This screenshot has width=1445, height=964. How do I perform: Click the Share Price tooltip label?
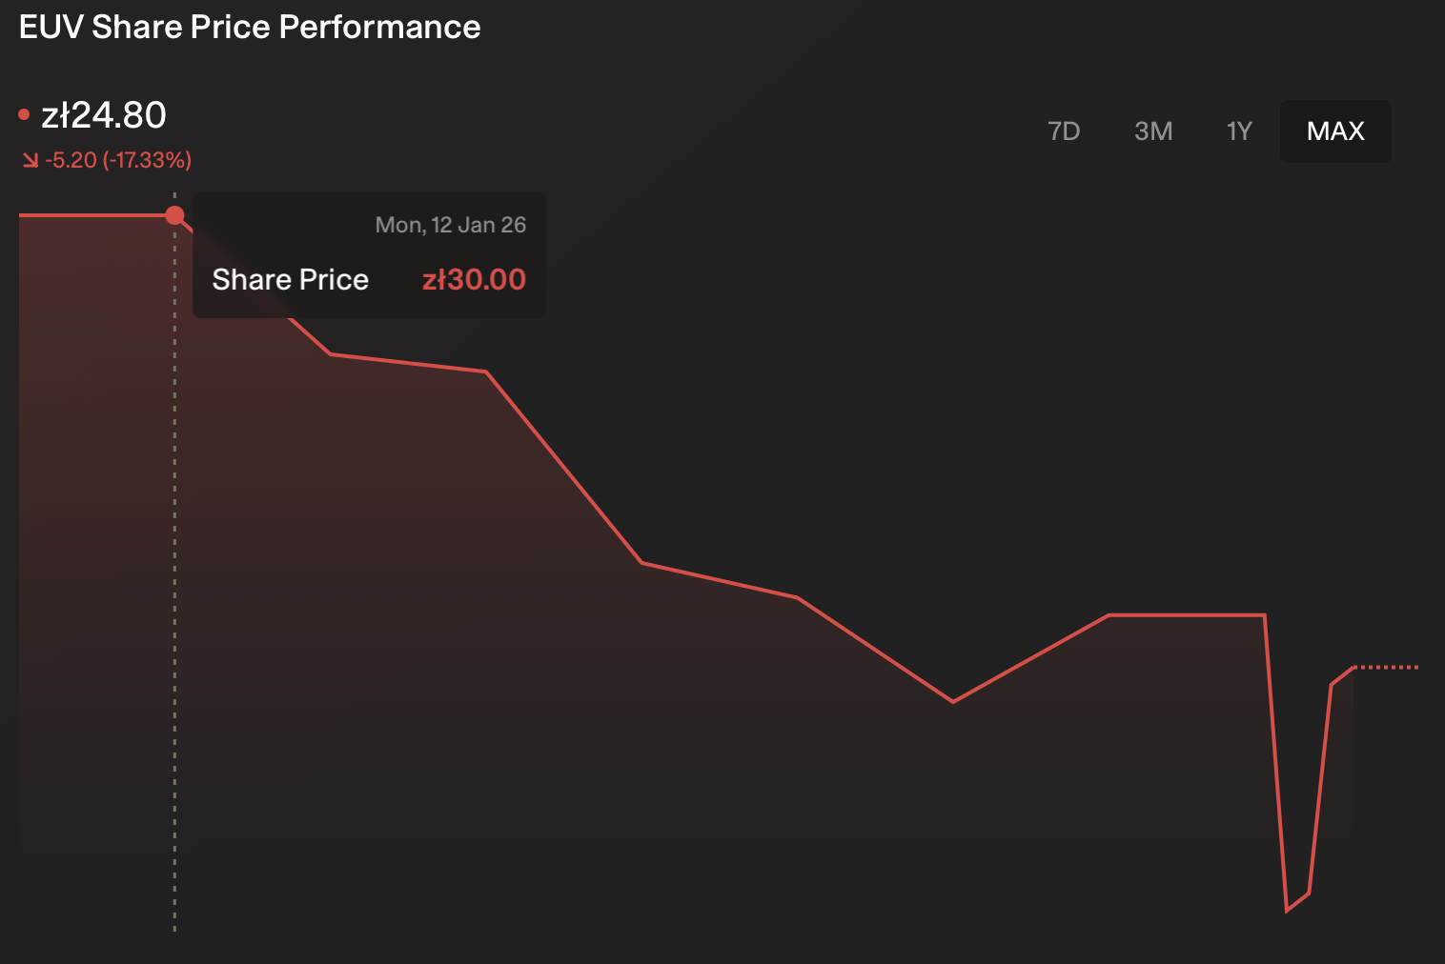click(290, 279)
